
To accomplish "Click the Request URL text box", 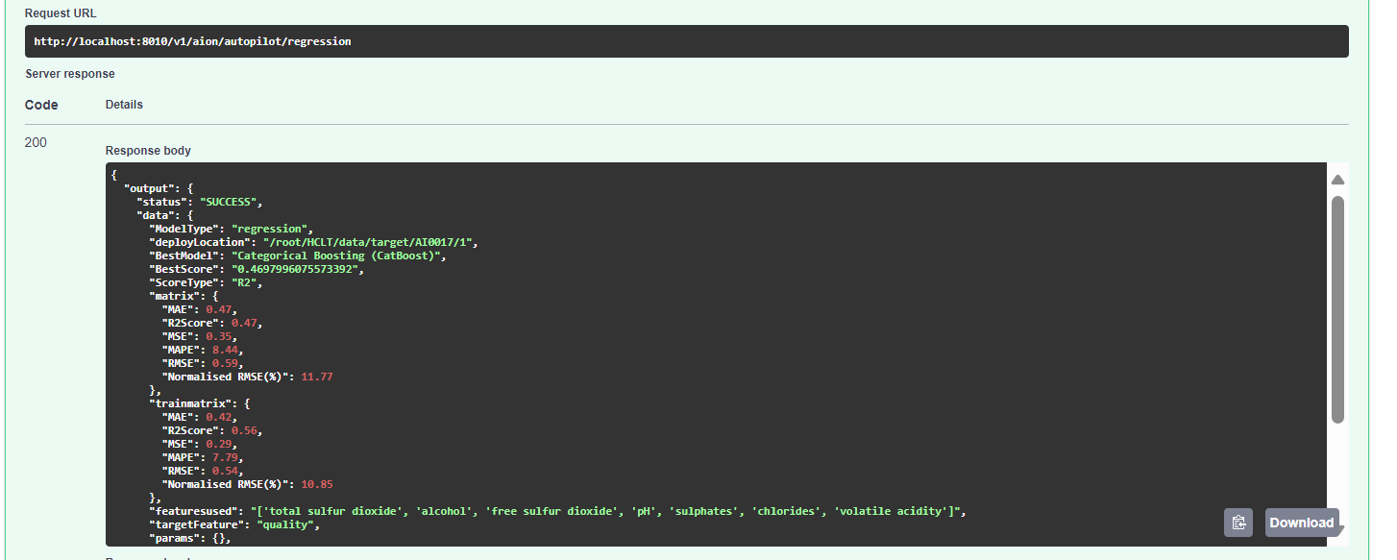I will [x=686, y=41].
